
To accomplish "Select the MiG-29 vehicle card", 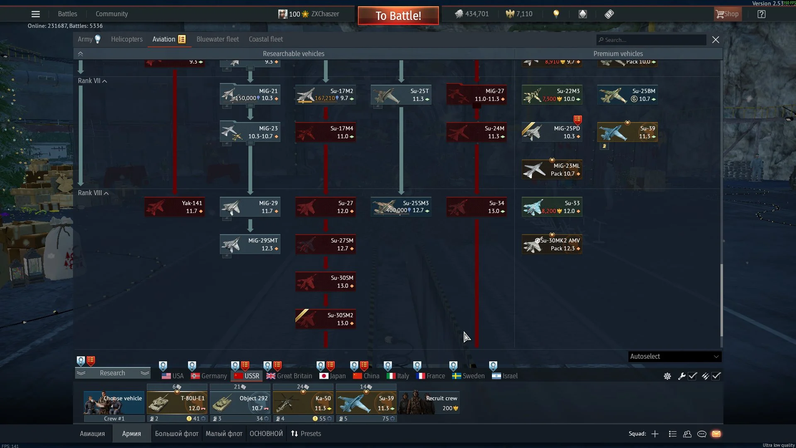I will click(250, 207).
